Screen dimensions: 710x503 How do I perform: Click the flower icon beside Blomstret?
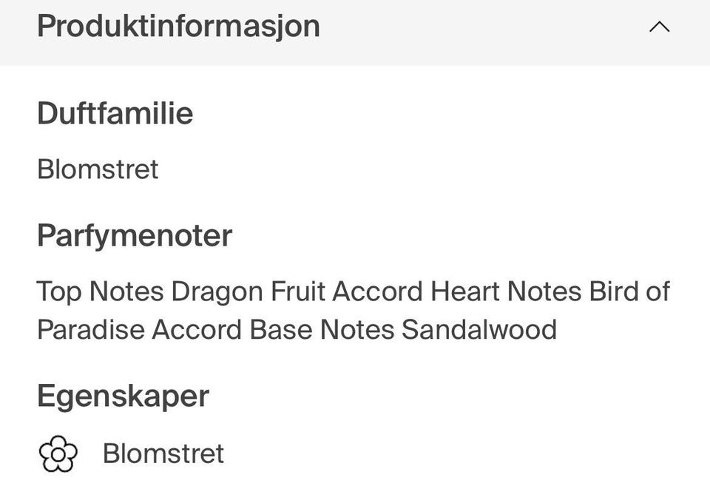point(58,453)
